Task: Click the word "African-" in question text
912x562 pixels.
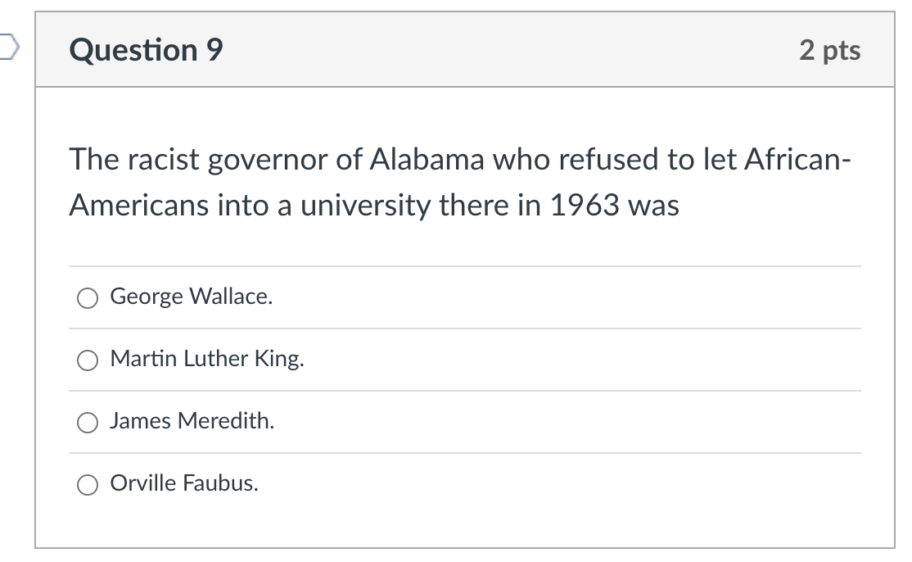Action: (797, 159)
